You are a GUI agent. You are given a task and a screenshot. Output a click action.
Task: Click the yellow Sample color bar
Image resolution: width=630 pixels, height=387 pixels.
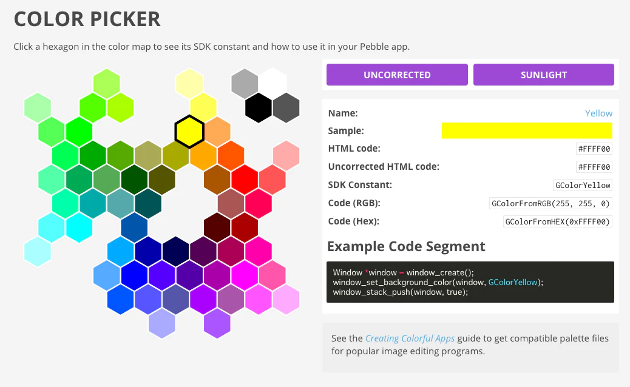point(527,131)
